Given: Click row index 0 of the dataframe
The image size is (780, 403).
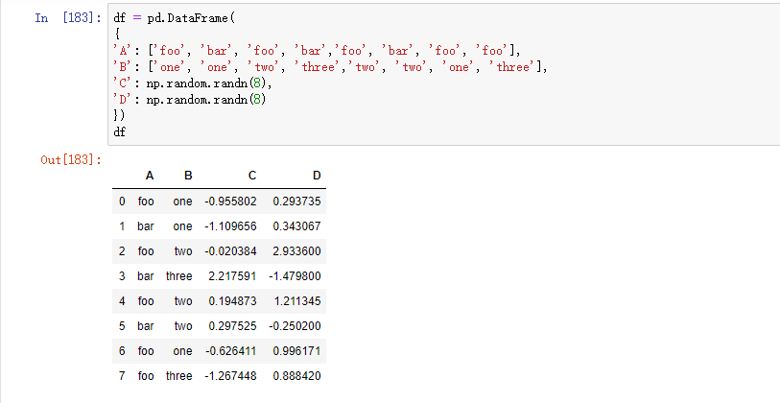Looking at the screenshot, I should 122,202.
